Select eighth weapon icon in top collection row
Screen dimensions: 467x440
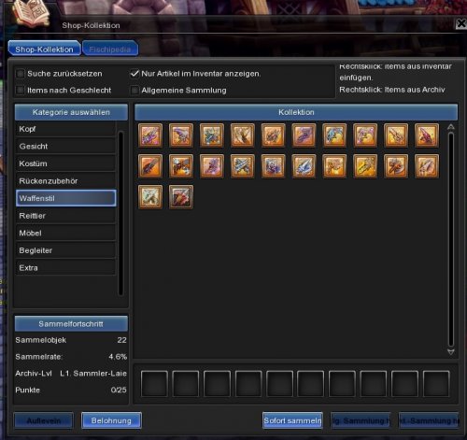pyautogui.click(x=365, y=135)
